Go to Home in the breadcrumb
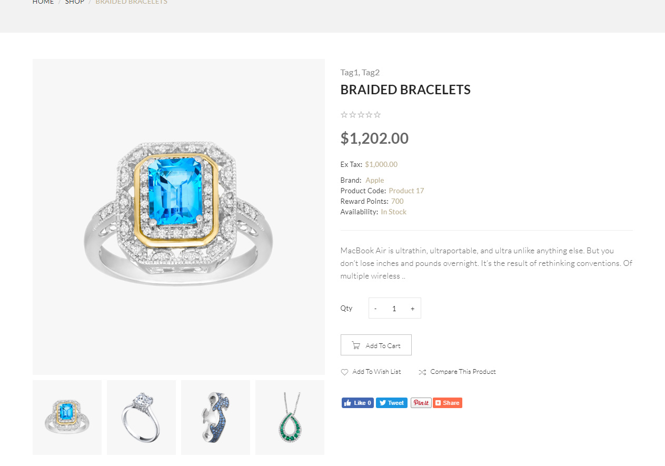The height and width of the screenshot is (466, 665). tap(43, 2)
